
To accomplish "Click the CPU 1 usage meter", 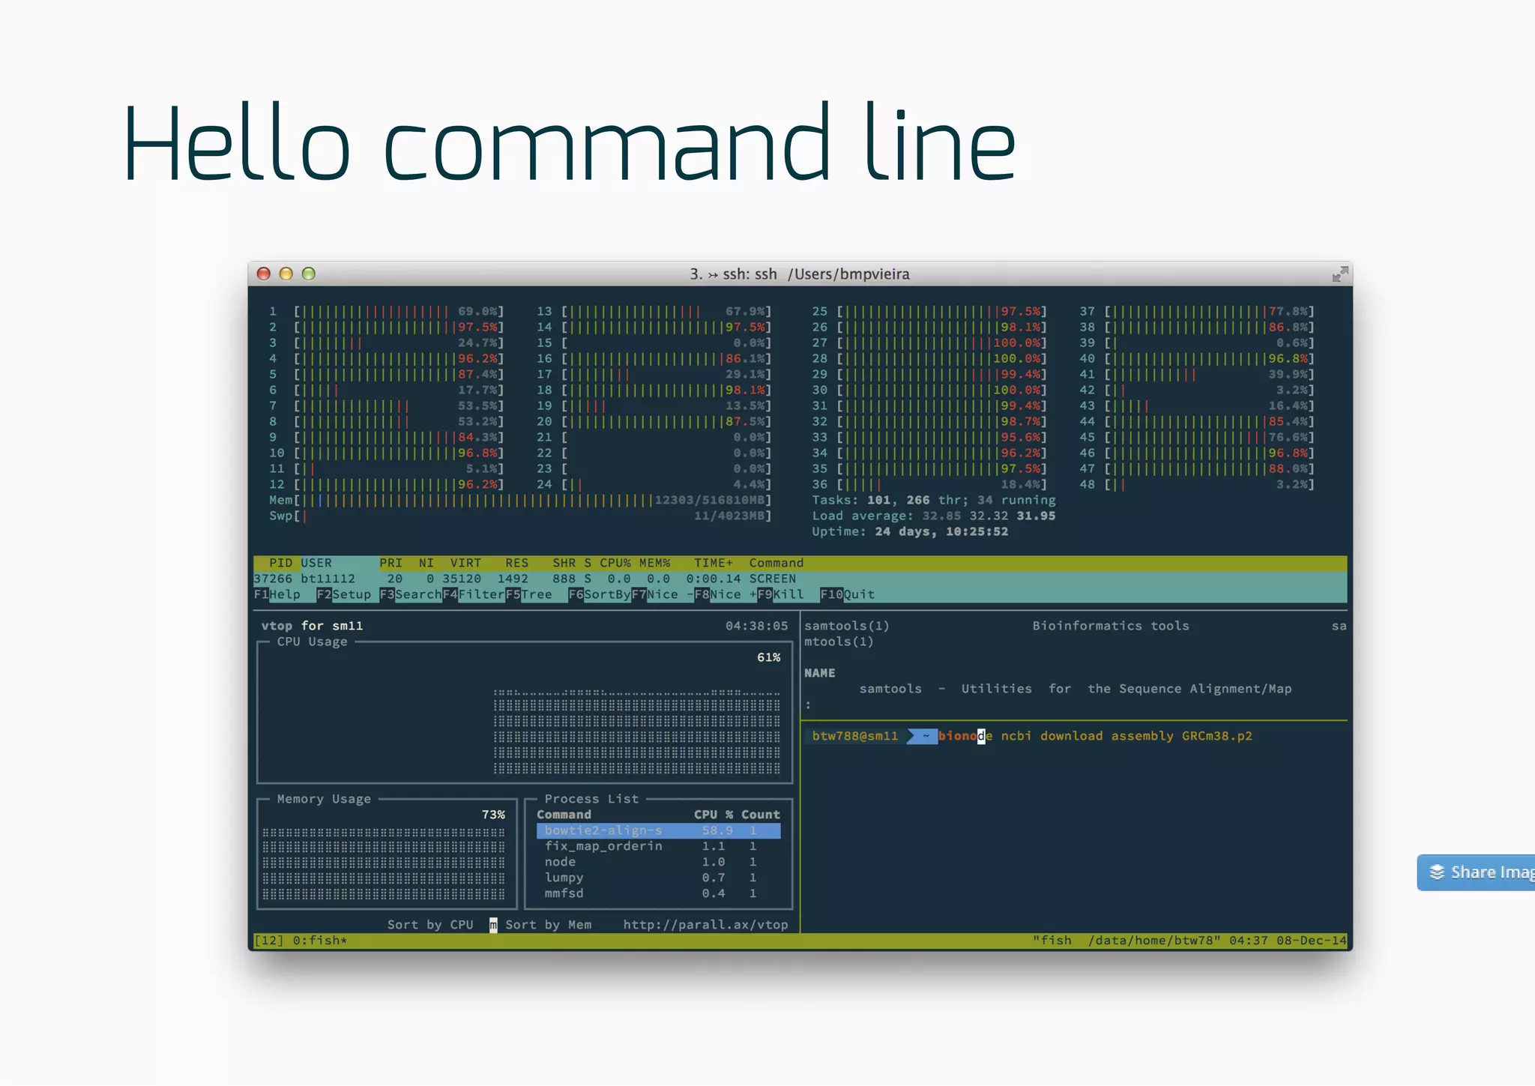I will click(387, 311).
